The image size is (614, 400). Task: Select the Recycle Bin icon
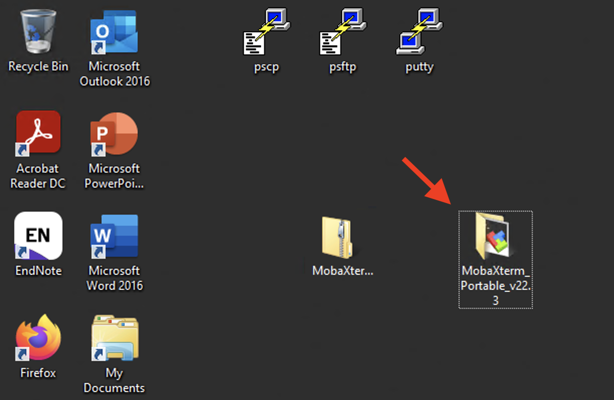pyautogui.click(x=38, y=32)
